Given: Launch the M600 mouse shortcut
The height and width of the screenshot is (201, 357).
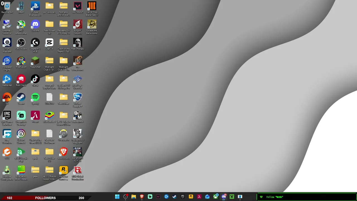Looking at the screenshot, I should pyautogui.click(x=21, y=8).
